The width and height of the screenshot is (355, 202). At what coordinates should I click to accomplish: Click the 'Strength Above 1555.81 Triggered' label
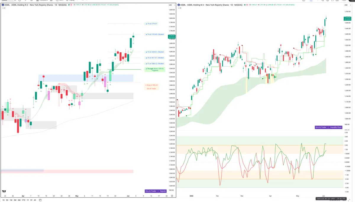tap(155, 70)
